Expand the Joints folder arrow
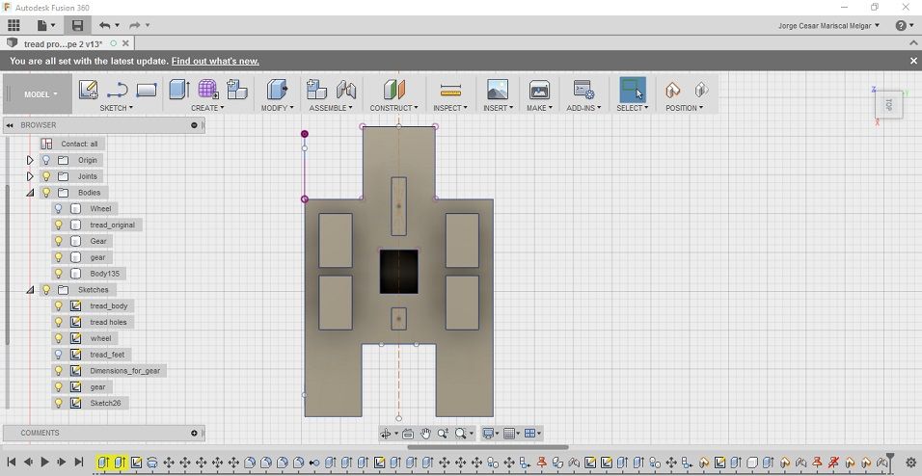This screenshot has width=922, height=476. 30,176
